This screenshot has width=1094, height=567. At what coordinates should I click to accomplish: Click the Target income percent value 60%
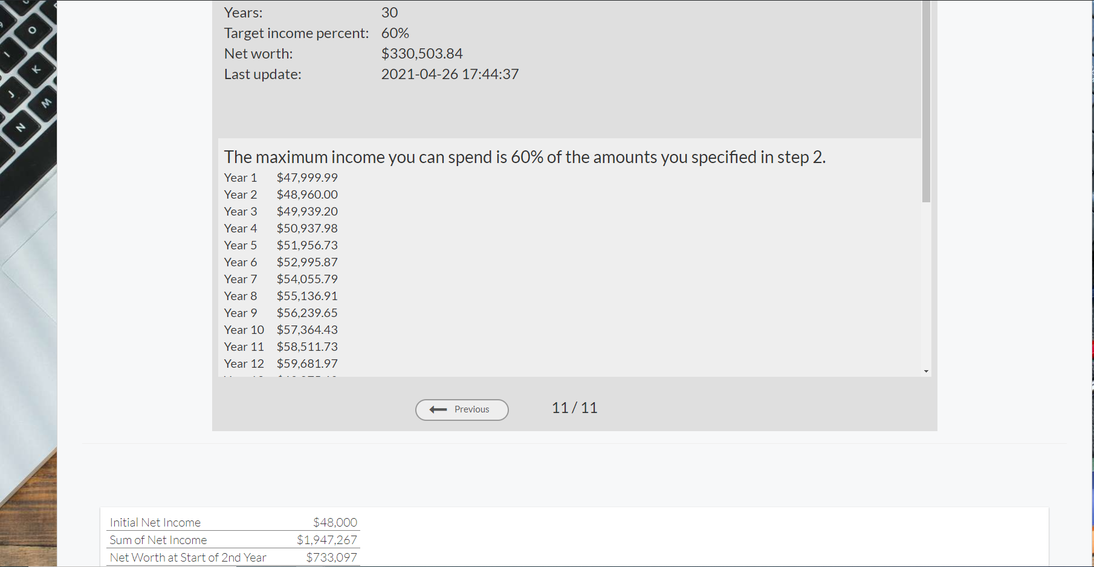coord(395,33)
